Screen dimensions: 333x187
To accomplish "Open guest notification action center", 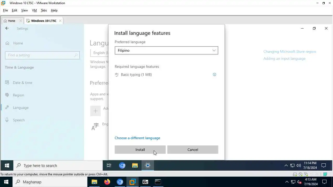I will 324,165.
